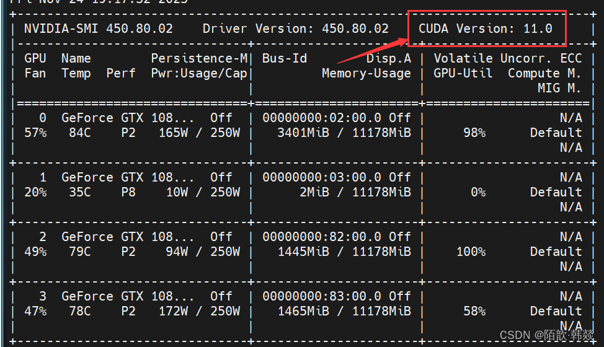The height and width of the screenshot is (347, 604).
Task: Click the GPU-Util column header
Action: point(463,73)
